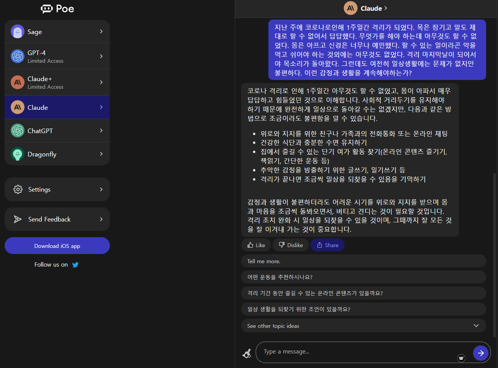Click the Sage bot avatar
Viewport: 498px width, 368px height.
tap(18, 31)
